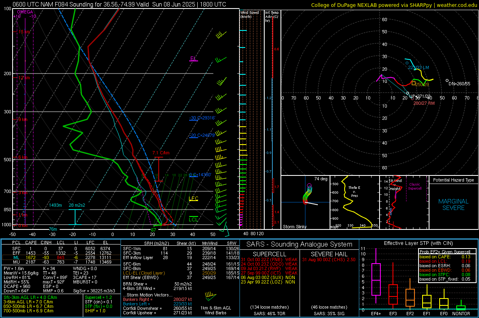Screen dimensions: 479x318
Task: Click the Corfidi Downshear vector line
Action: tap(158, 308)
